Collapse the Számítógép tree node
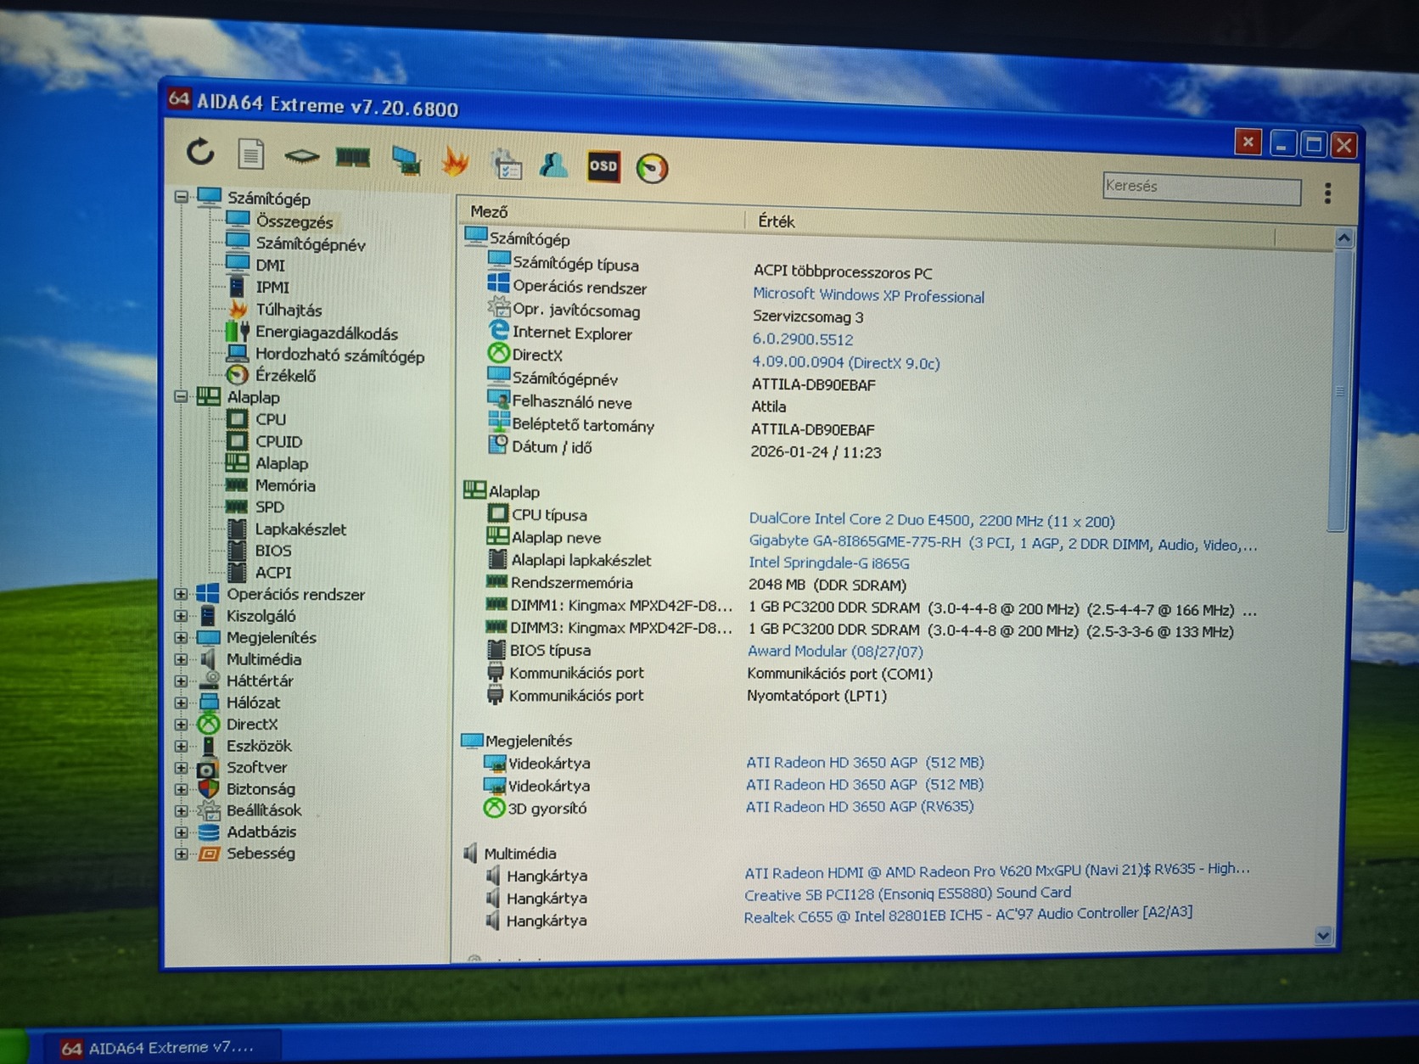Viewport: 1419px width, 1064px height. tap(181, 197)
